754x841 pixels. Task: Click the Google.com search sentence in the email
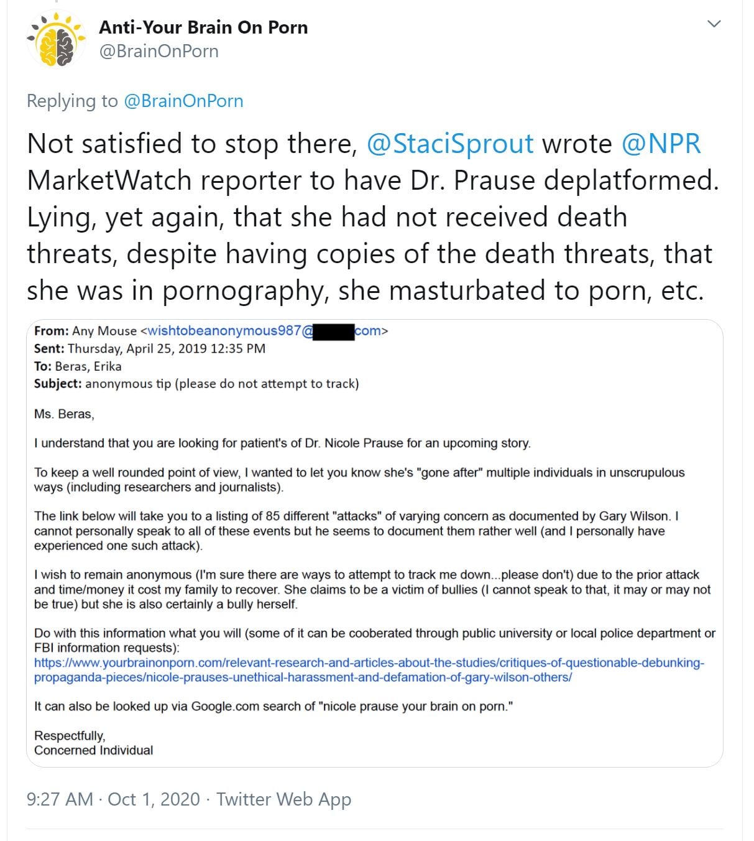click(274, 706)
